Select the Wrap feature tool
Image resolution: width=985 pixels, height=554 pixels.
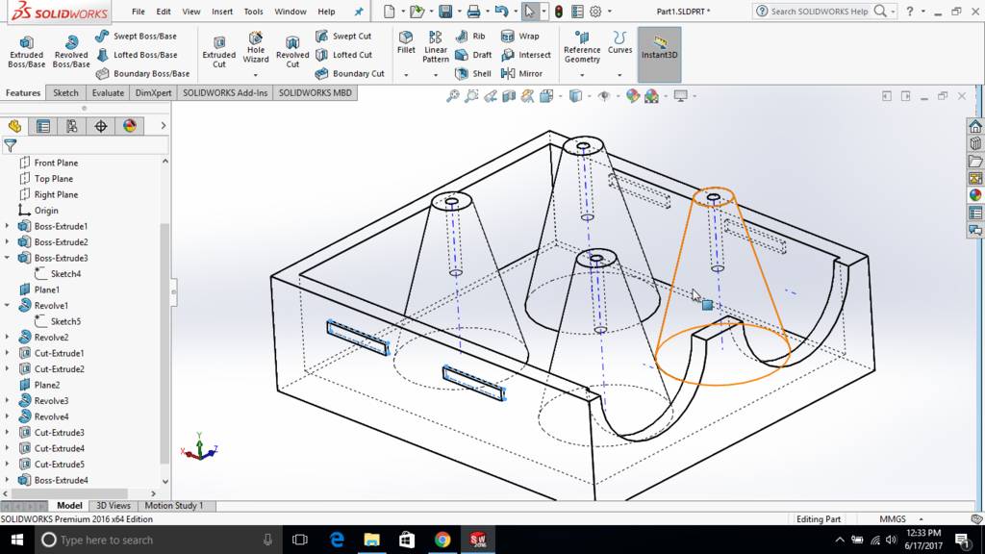tap(520, 37)
